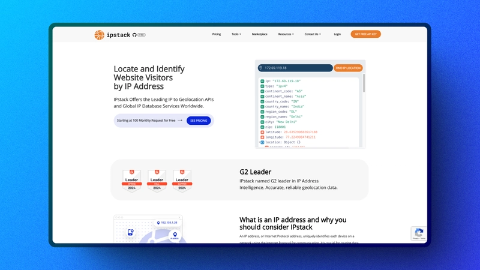Click the icon beside region_name
Viewport: 480px width, 270px height.
coord(262,117)
